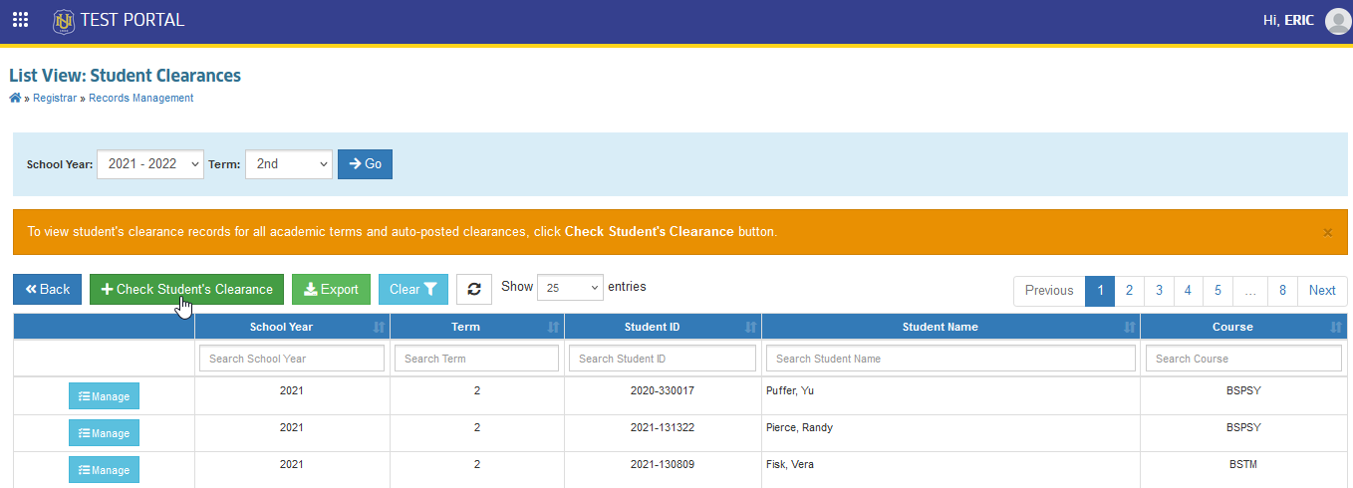
Task: Click student name Puffer, Yu
Action: pyautogui.click(x=790, y=390)
